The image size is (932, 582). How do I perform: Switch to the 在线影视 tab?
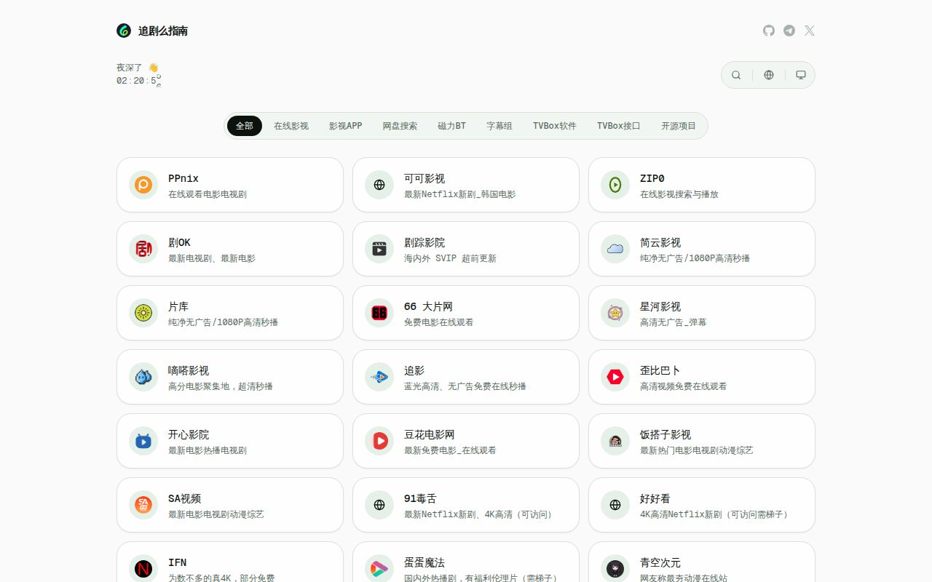click(x=291, y=126)
